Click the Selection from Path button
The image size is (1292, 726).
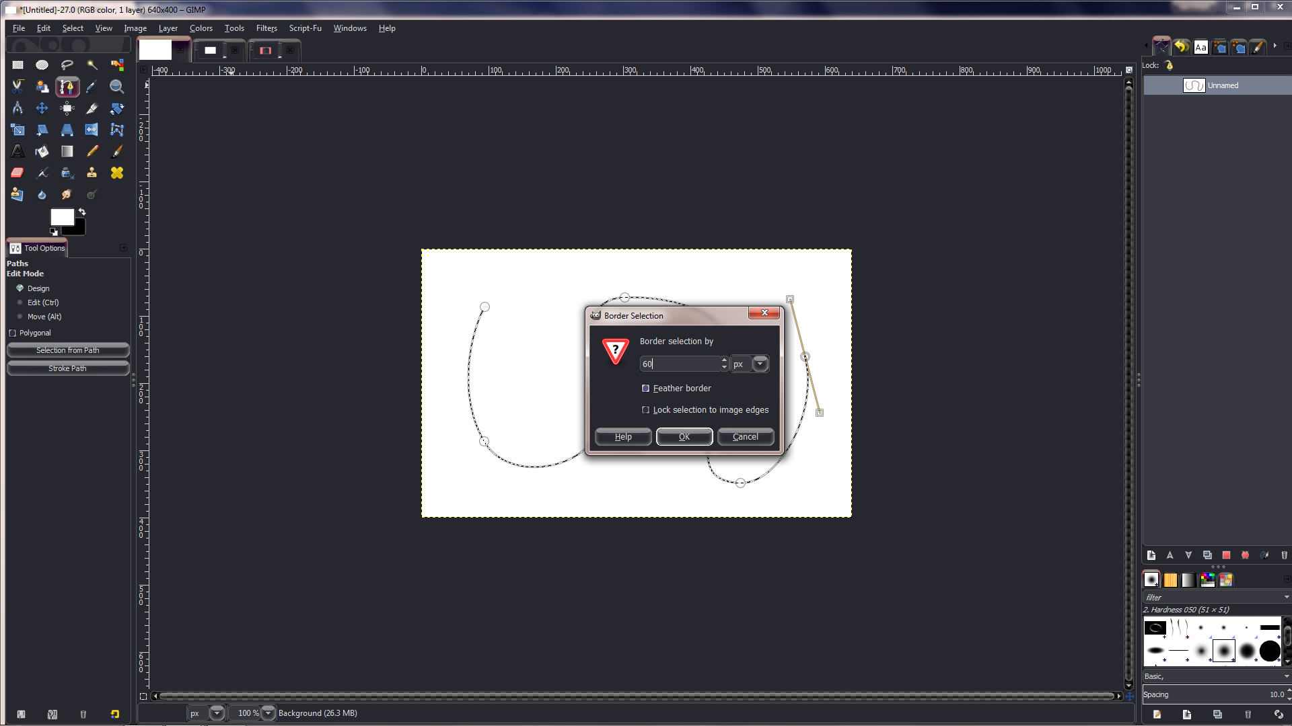[x=68, y=350]
